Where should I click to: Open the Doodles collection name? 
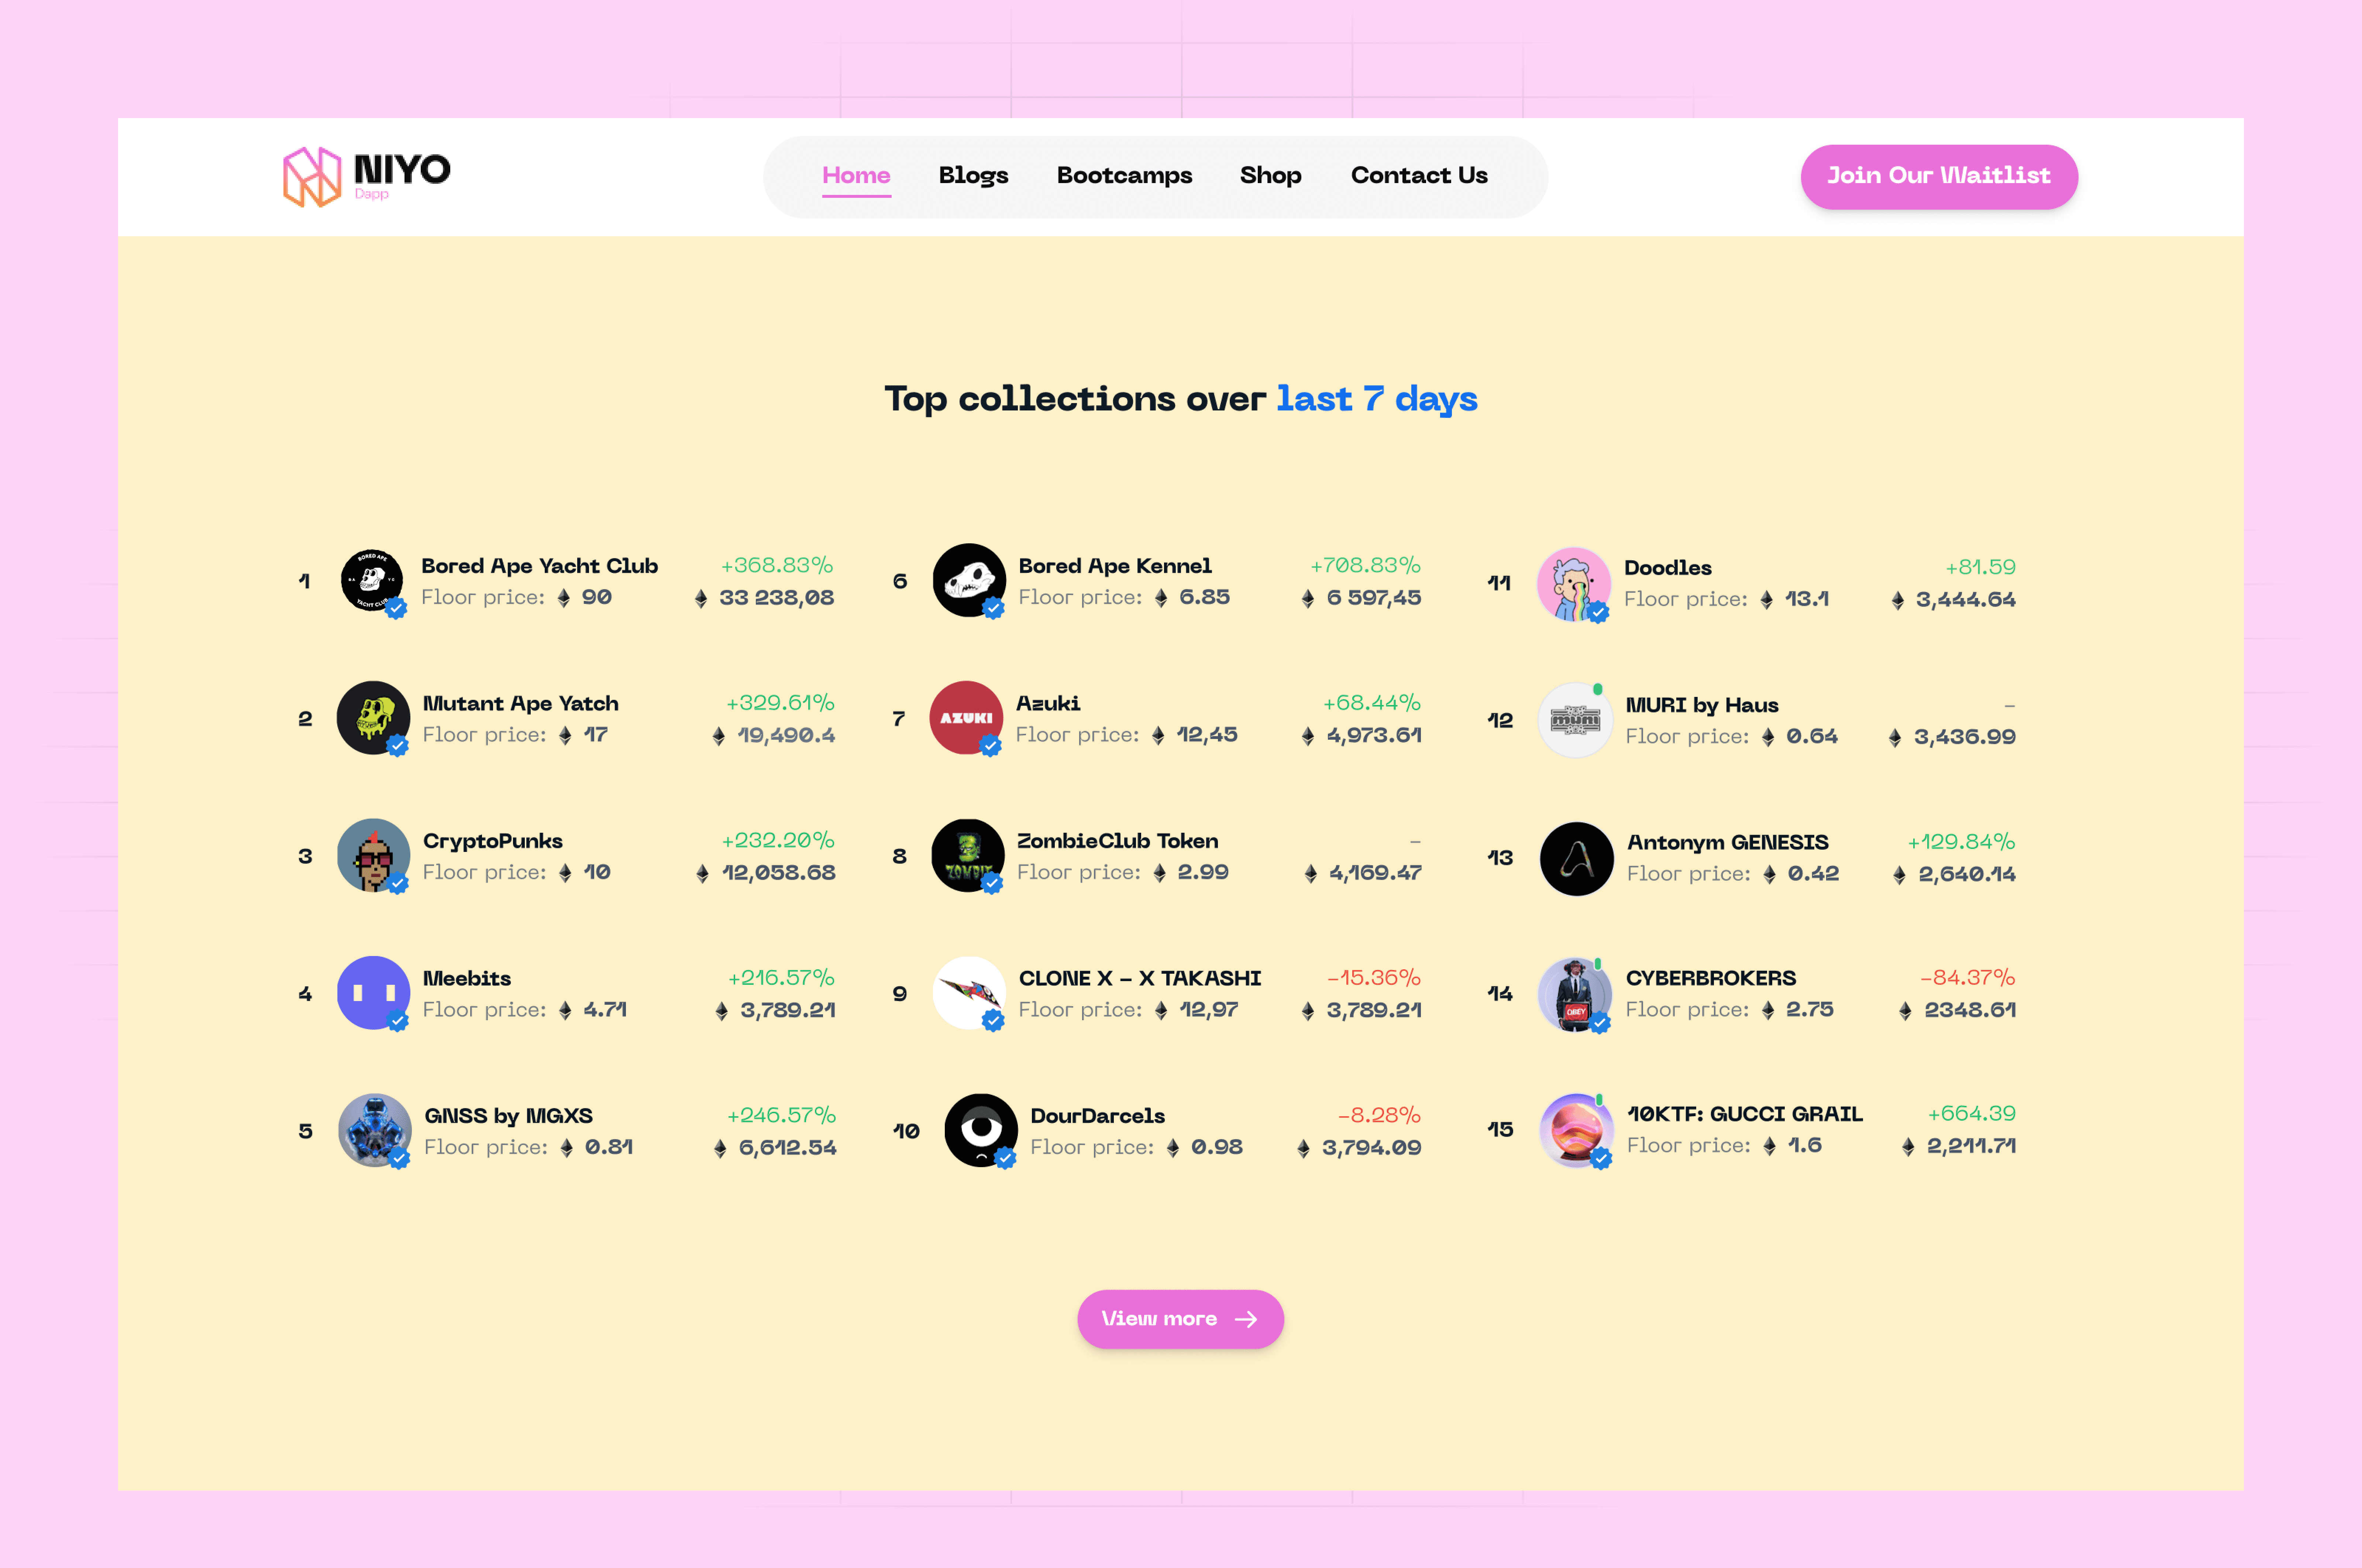coord(1667,568)
